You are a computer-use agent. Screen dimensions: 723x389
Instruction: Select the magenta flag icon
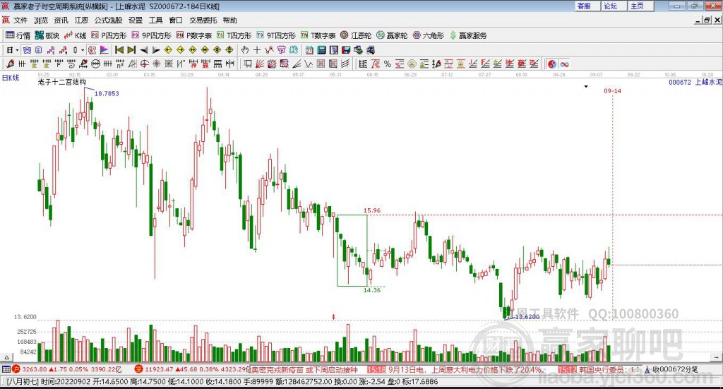pos(104,50)
